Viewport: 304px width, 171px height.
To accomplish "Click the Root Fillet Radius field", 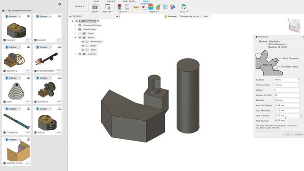I will 286,105.
